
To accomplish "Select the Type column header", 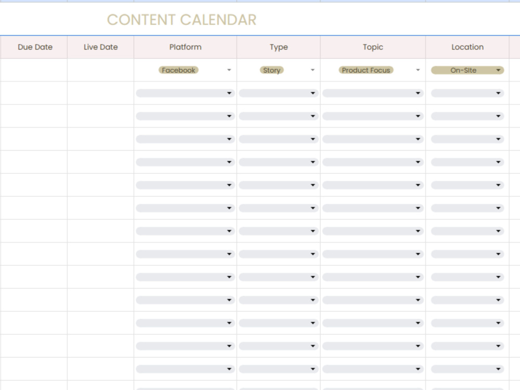I will [x=279, y=47].
